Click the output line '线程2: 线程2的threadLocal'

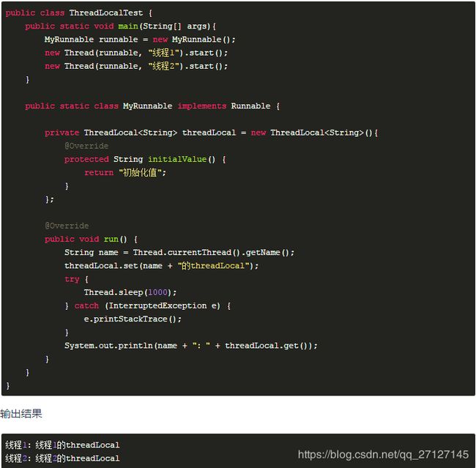(x=62, y=458)
